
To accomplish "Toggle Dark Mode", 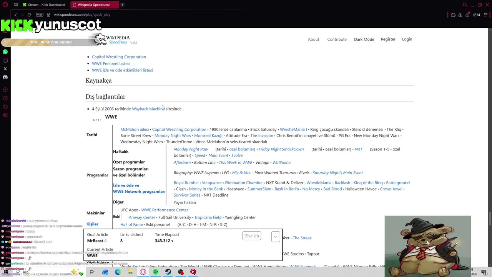I will 364,39.
